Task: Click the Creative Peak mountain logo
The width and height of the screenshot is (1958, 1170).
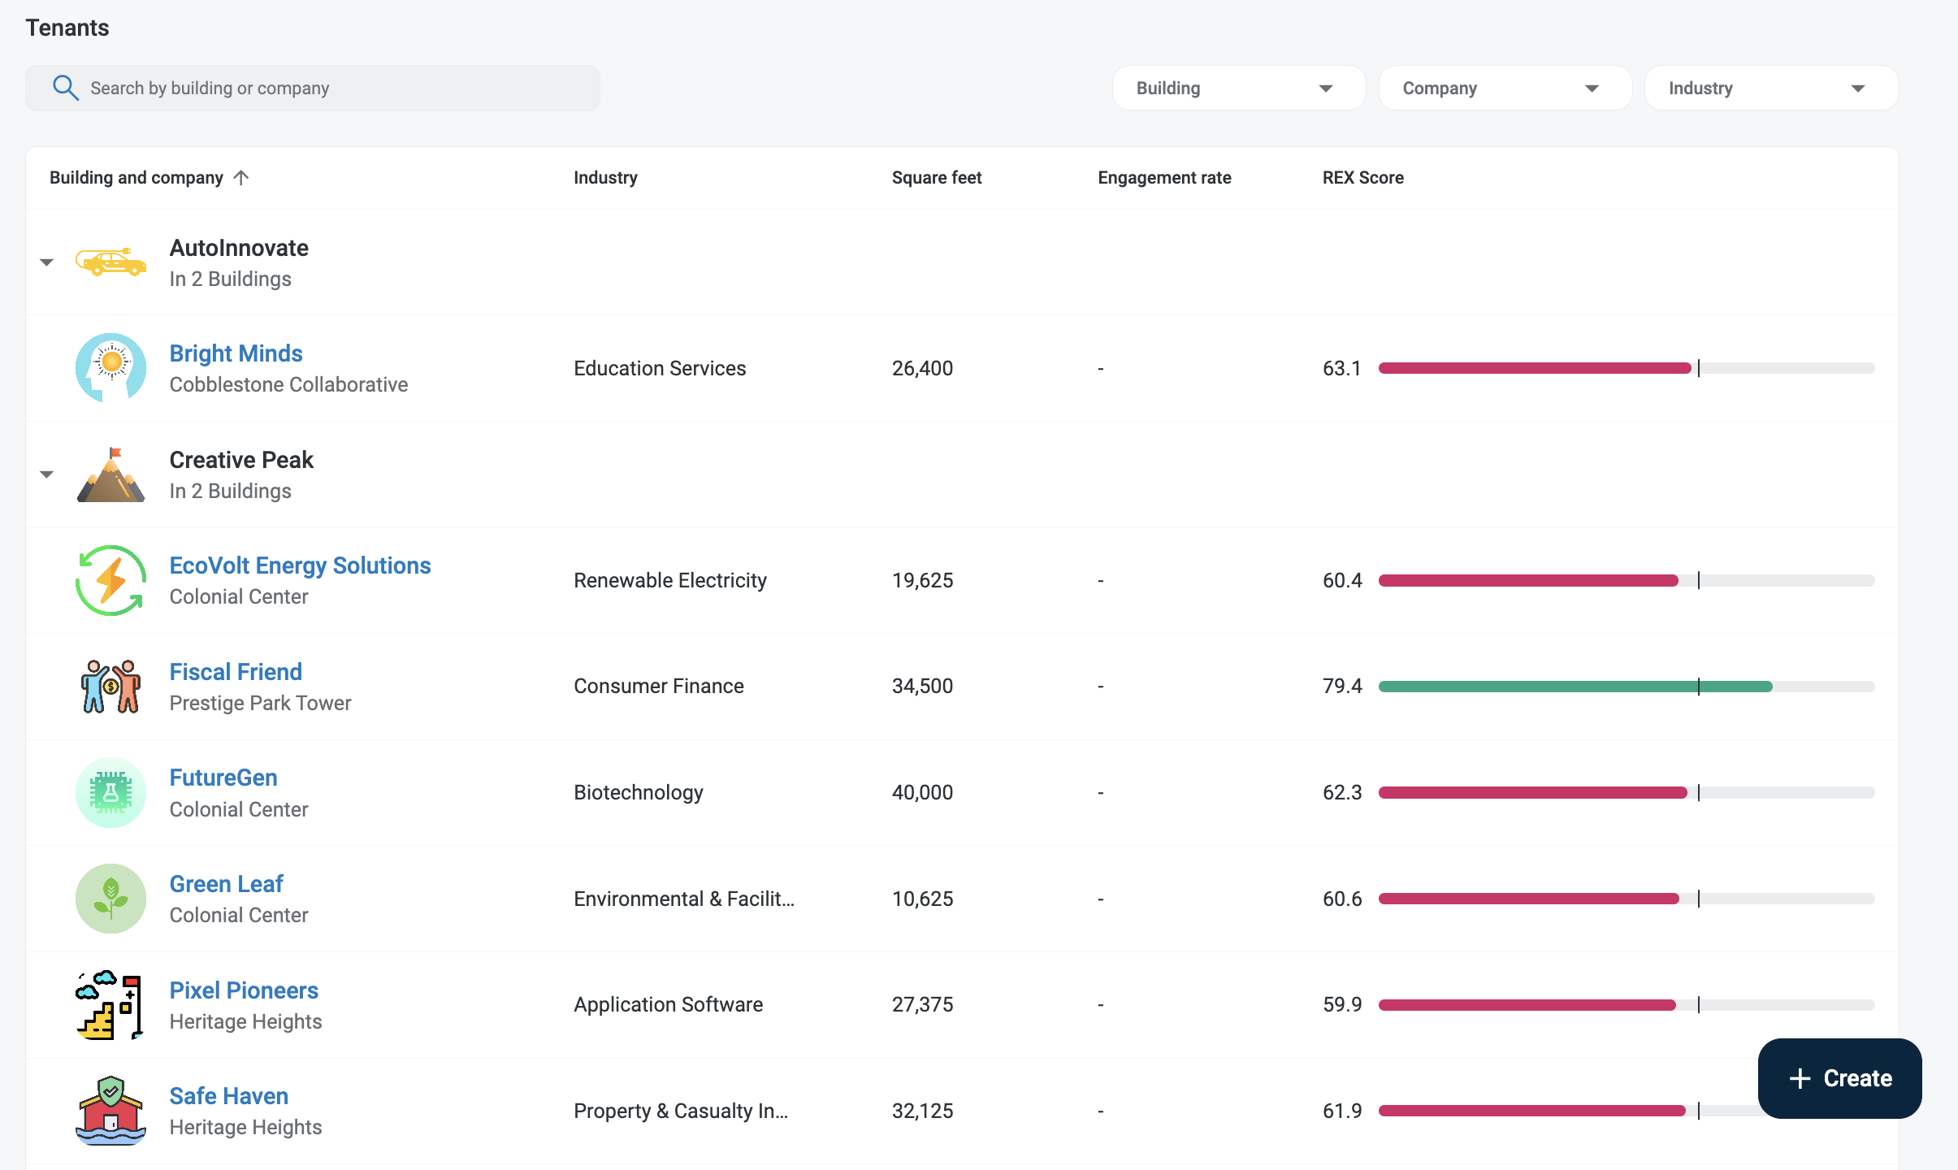Action: tap(110, 474)
